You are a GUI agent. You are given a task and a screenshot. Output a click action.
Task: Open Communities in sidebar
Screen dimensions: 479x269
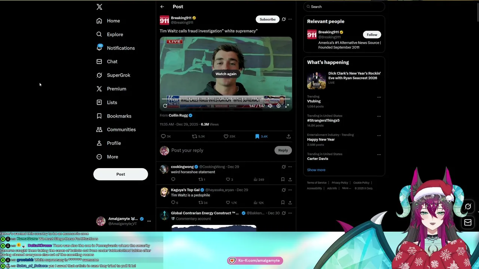coord(116,130)
